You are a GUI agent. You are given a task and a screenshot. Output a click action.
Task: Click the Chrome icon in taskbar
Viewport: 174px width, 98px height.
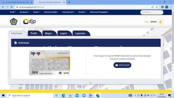(98, 96)
